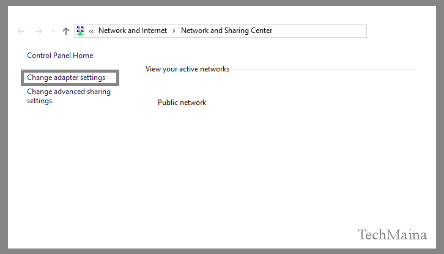Select the Network and Sharing Center breadcrumb
The image size is (444, 254).
[226, 31]
